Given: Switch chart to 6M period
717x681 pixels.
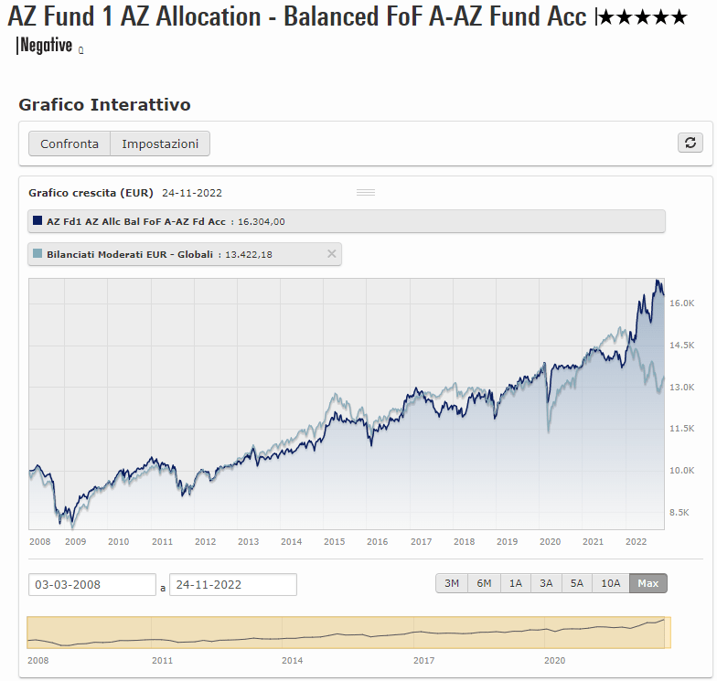Looking at the screenshot, I should click(484, 583).
